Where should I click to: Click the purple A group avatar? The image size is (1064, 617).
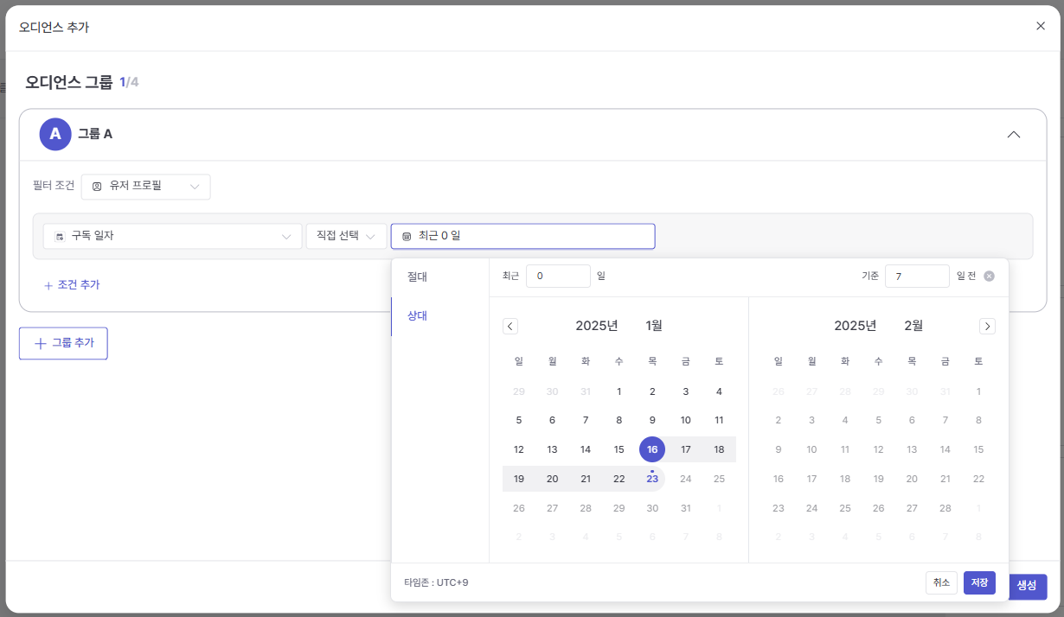pos(55,134)
